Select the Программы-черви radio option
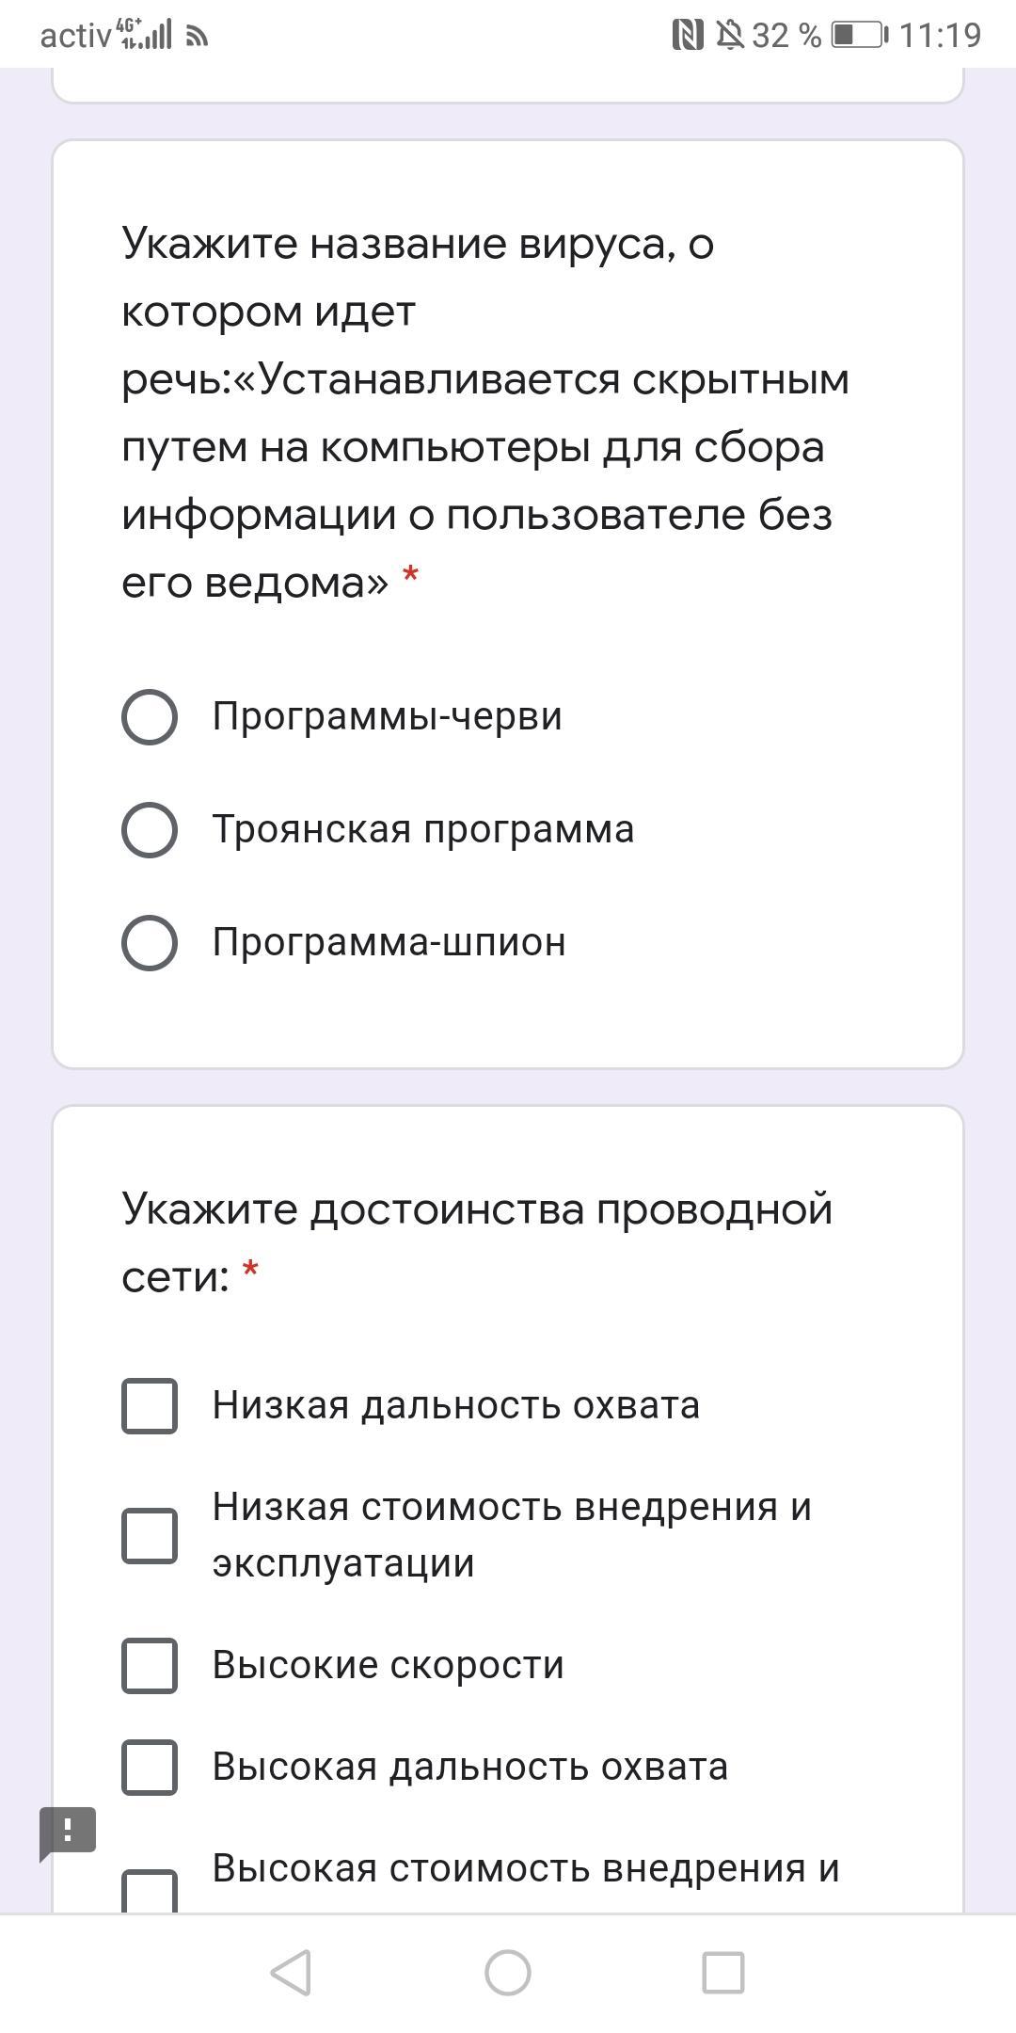Screen dimensions: 1016x2033 pos(150,717)
